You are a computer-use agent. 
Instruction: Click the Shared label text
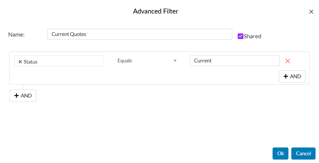252,37
